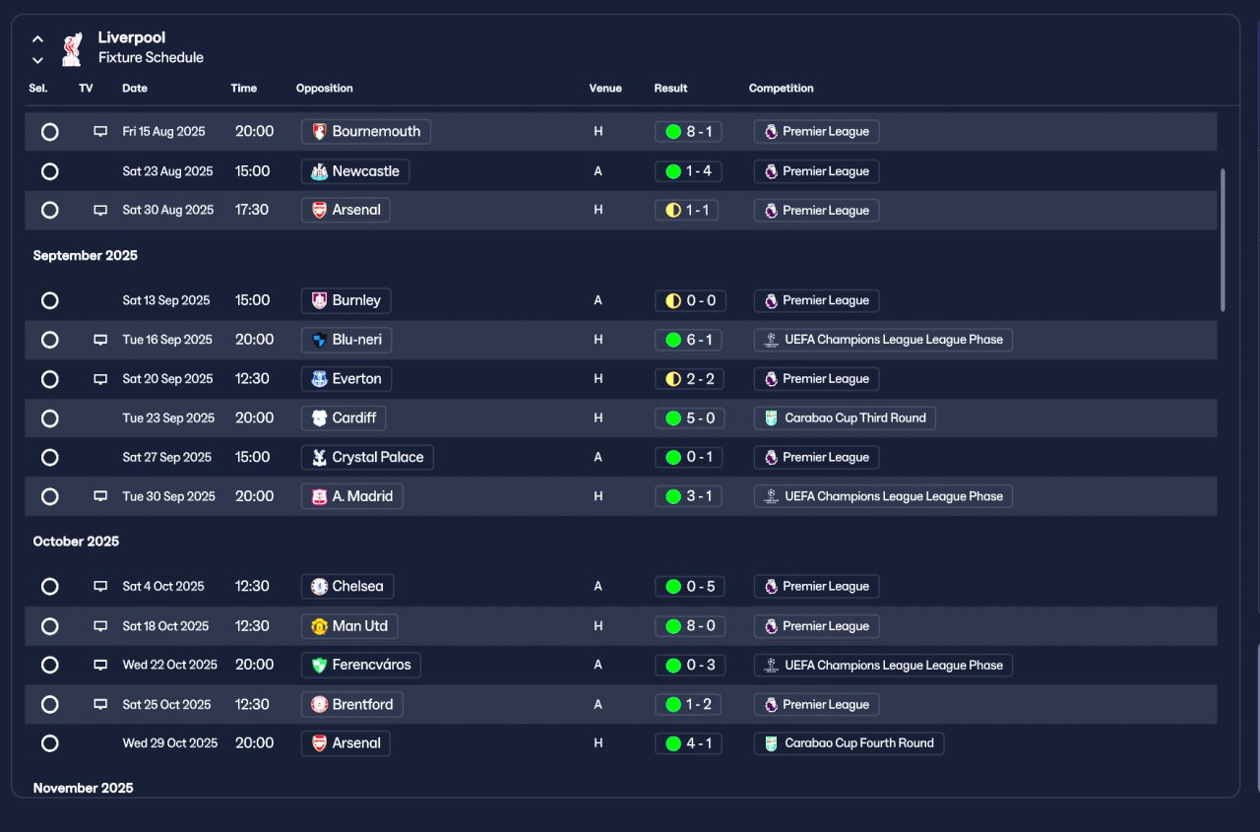The height and width of the screenshot is (832, 1260).
Task: Sort by Competition column header
Action: tap(782, 89)
